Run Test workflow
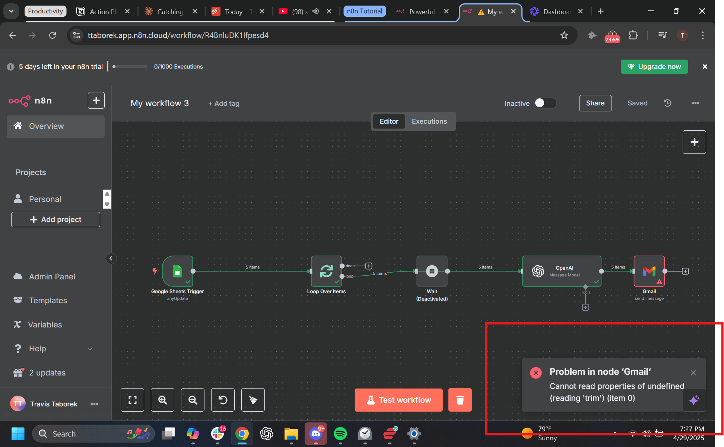Viewport: 724px width, 447px height. 398,400
